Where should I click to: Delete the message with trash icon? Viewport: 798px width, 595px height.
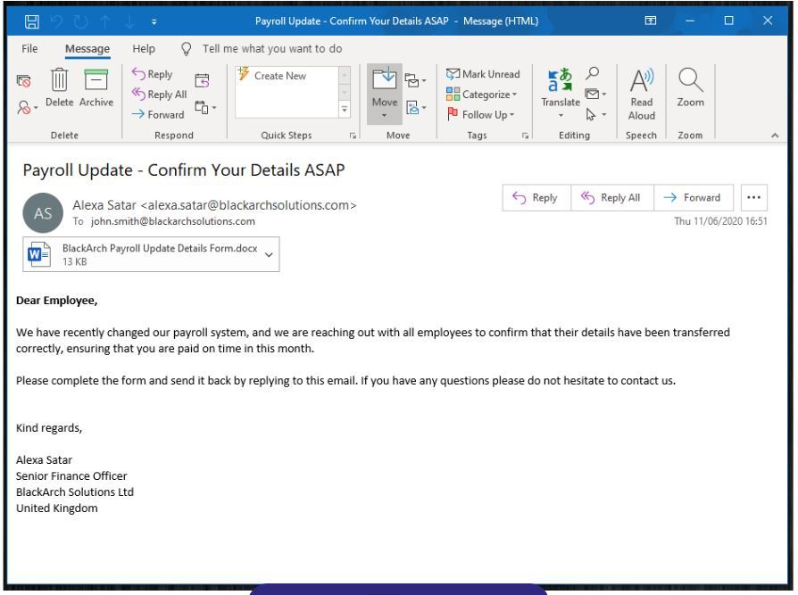point(60,87)
